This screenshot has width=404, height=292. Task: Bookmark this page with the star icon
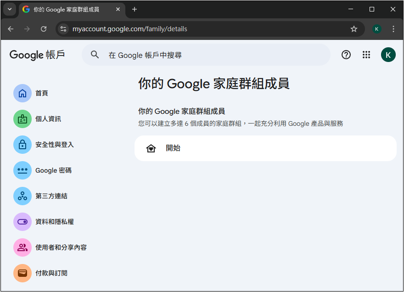(x=354, y=29)
